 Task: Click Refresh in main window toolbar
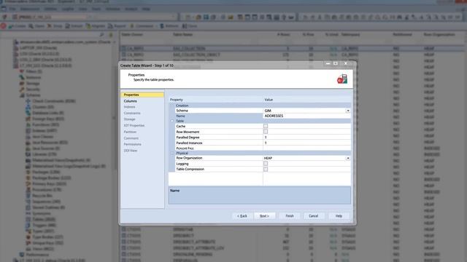coord(169,26)
